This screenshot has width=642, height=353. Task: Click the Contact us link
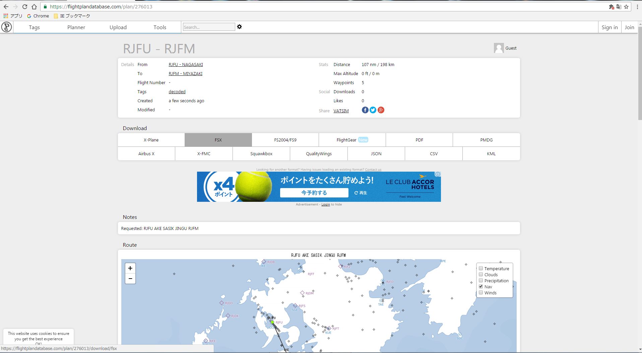point(373,170)
